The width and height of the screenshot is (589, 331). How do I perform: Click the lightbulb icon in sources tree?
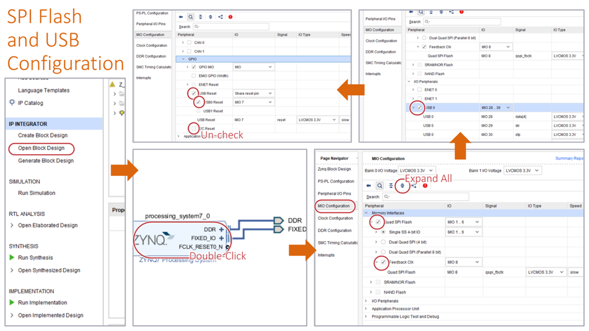tap(122, 113)
